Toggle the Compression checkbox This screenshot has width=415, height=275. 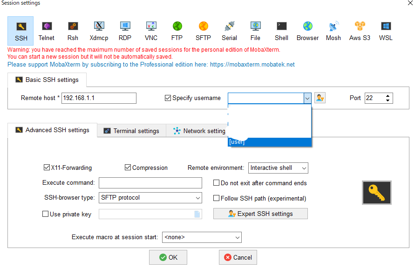coord(128,168)
